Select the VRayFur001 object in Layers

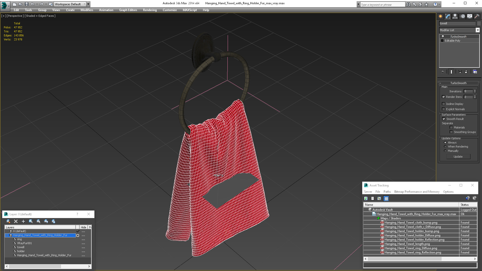[x=24, y=243]
